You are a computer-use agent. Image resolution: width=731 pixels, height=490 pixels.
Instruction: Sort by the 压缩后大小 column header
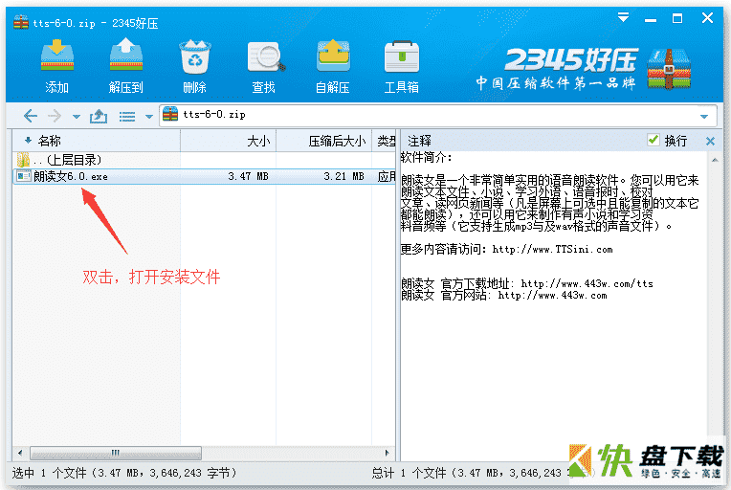[x=324, y=141]
